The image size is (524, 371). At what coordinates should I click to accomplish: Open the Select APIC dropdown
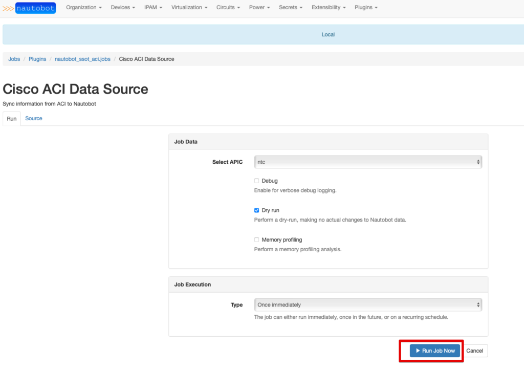[368, 162]
